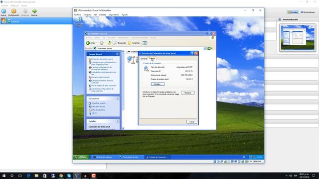Open Ayuda menu in XP VM window

125,15
